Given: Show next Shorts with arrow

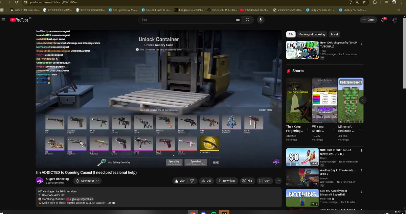Looking at the screenshot, I should (363, 100).
